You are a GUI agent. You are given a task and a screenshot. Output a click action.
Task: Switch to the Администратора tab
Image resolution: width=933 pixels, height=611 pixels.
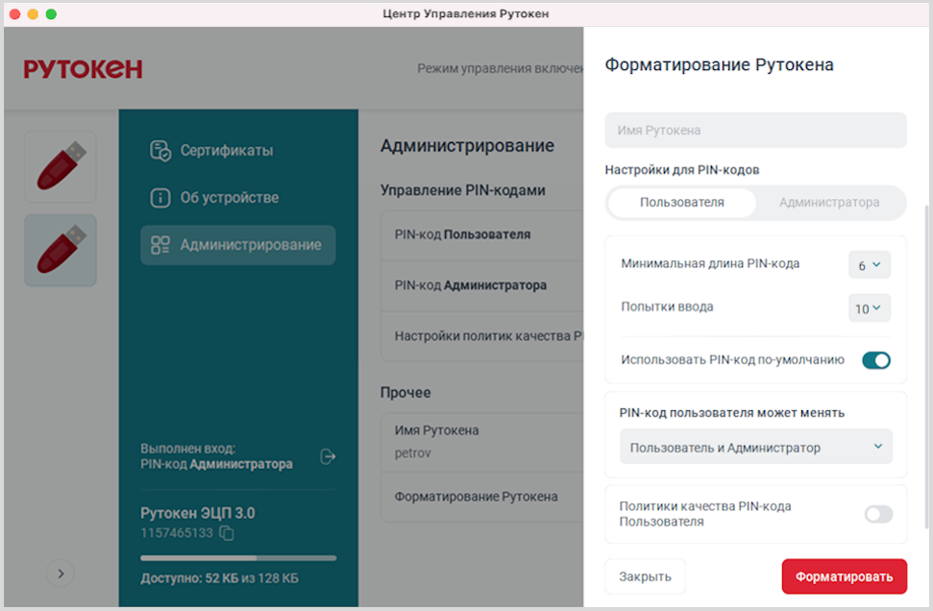828,203
